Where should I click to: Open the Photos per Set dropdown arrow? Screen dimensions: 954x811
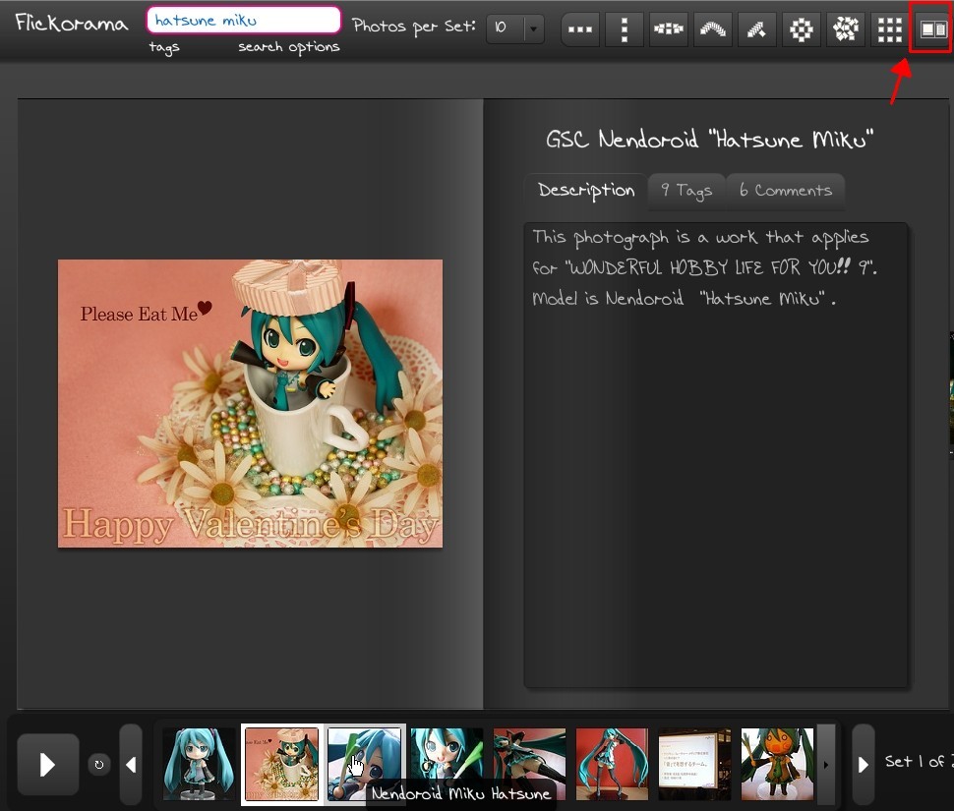pyautogui.click(x=534, y=28)
